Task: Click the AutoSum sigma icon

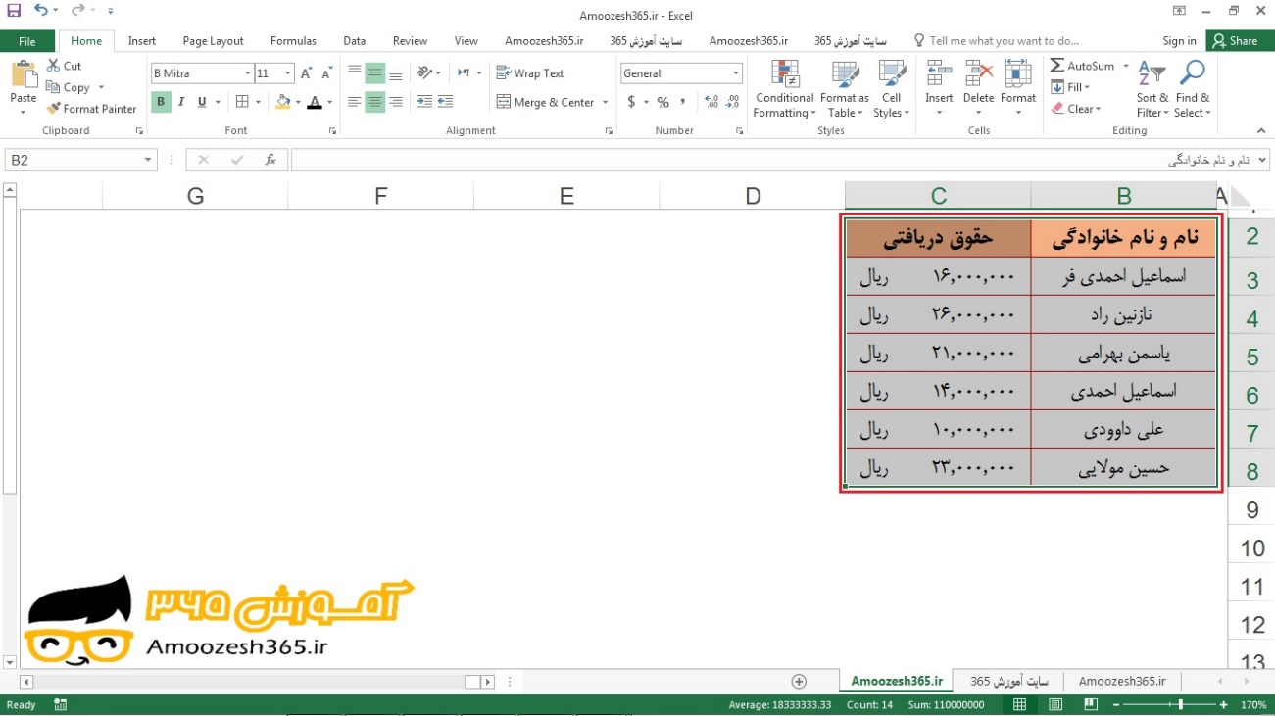Action: [x=1057, y=66]
